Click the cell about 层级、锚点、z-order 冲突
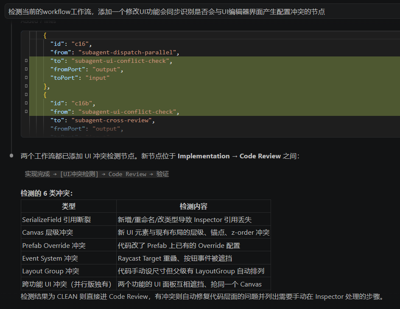This screenshot has width=400, height=309. 193,232
